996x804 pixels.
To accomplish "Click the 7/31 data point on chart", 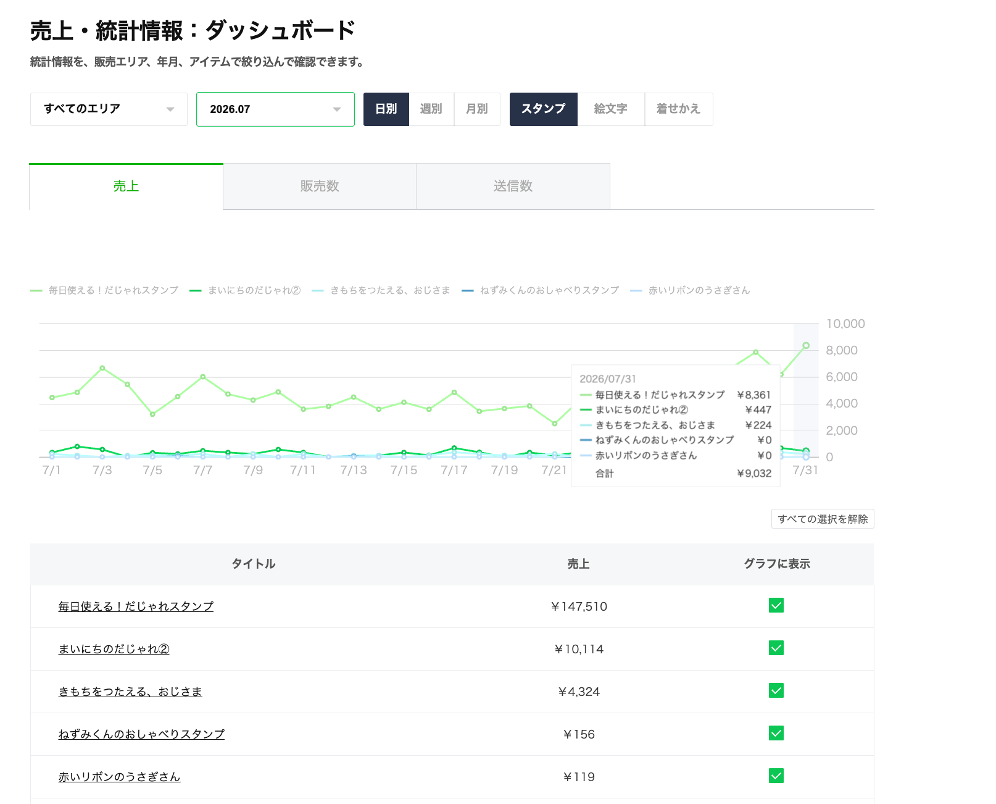I will coord(806,345).
